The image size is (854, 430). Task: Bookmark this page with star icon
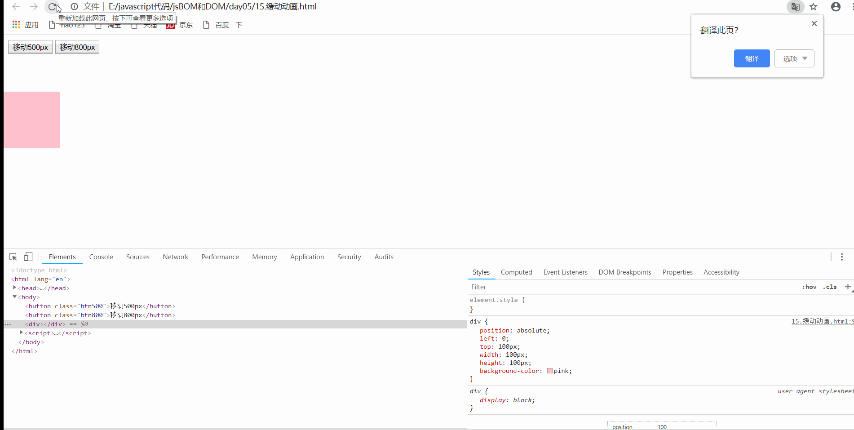pyautogui.click(x=814, y=7)
